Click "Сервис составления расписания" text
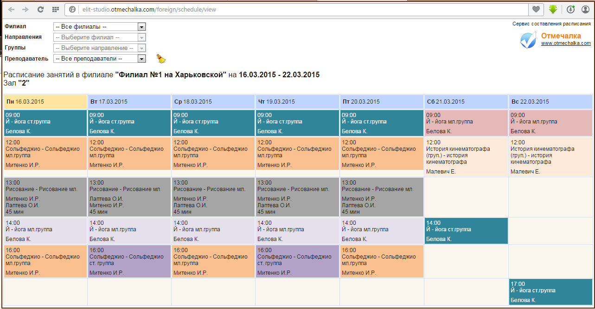The image size is (595, 309). point(551,24)
